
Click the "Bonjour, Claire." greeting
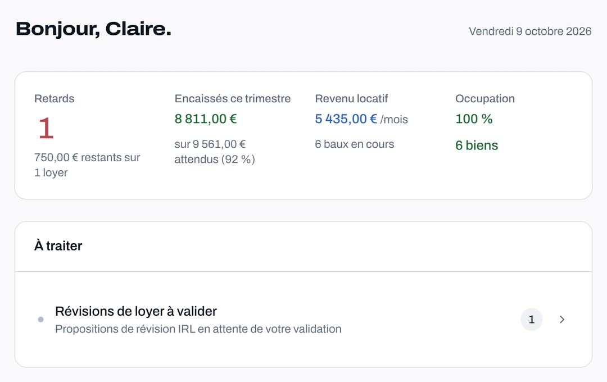coord(93,29)
